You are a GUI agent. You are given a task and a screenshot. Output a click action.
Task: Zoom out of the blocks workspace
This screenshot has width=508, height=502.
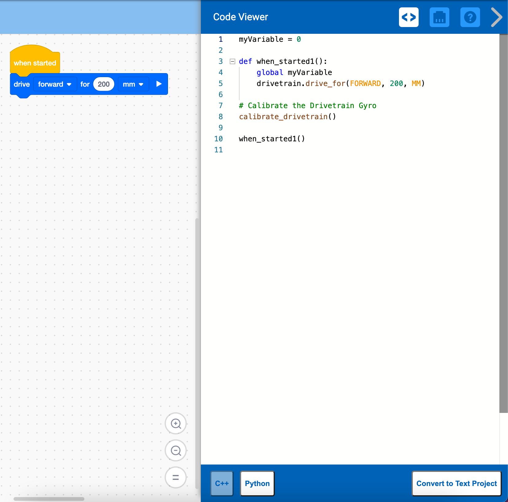(175, 450)
